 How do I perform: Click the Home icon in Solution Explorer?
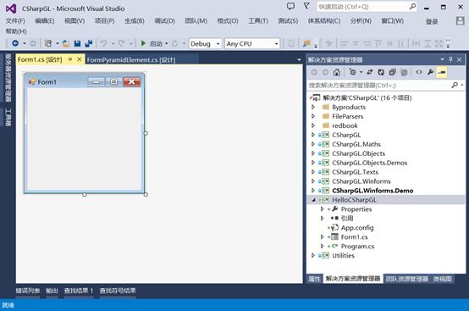336,72
